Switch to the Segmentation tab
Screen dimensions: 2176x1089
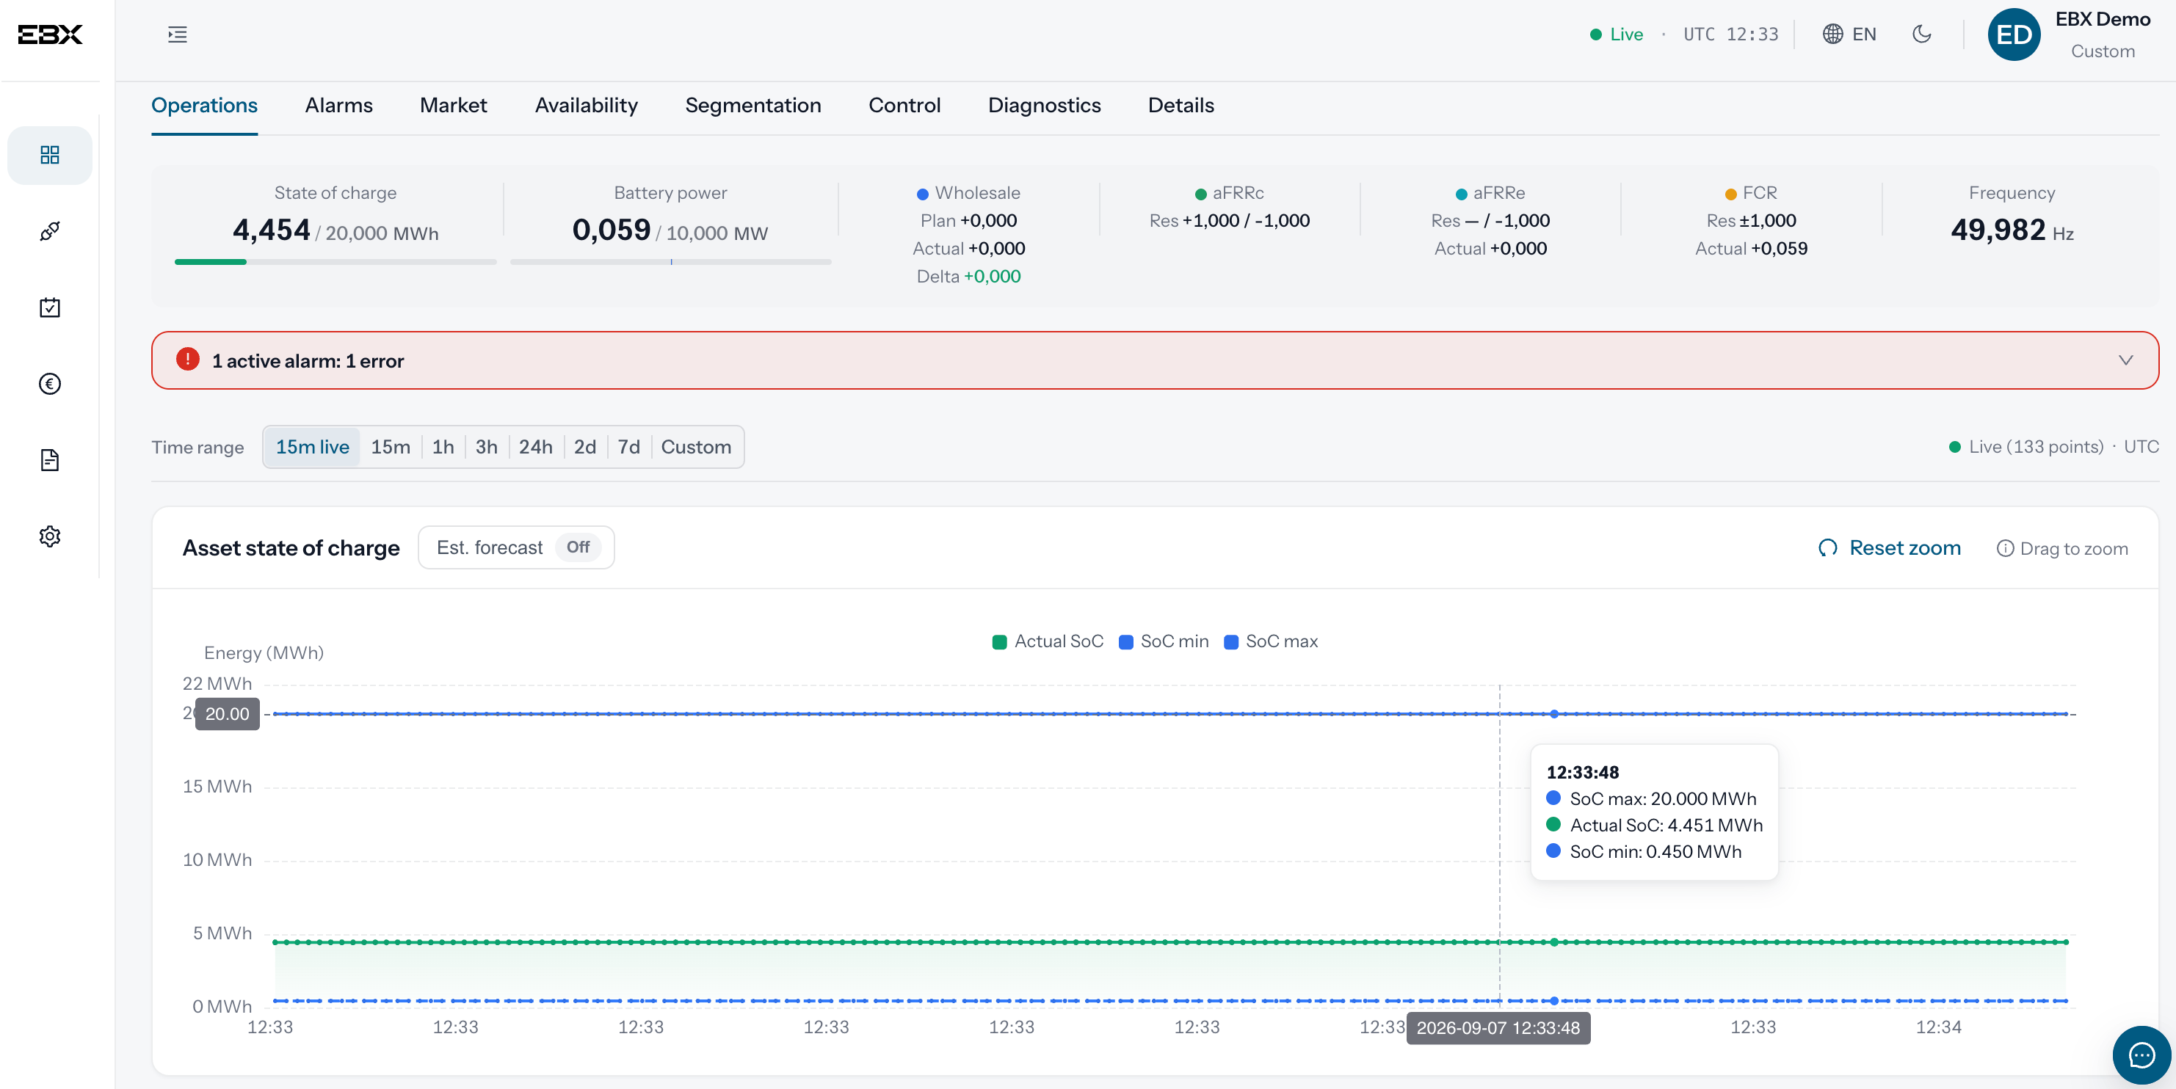tap(752, 106)
